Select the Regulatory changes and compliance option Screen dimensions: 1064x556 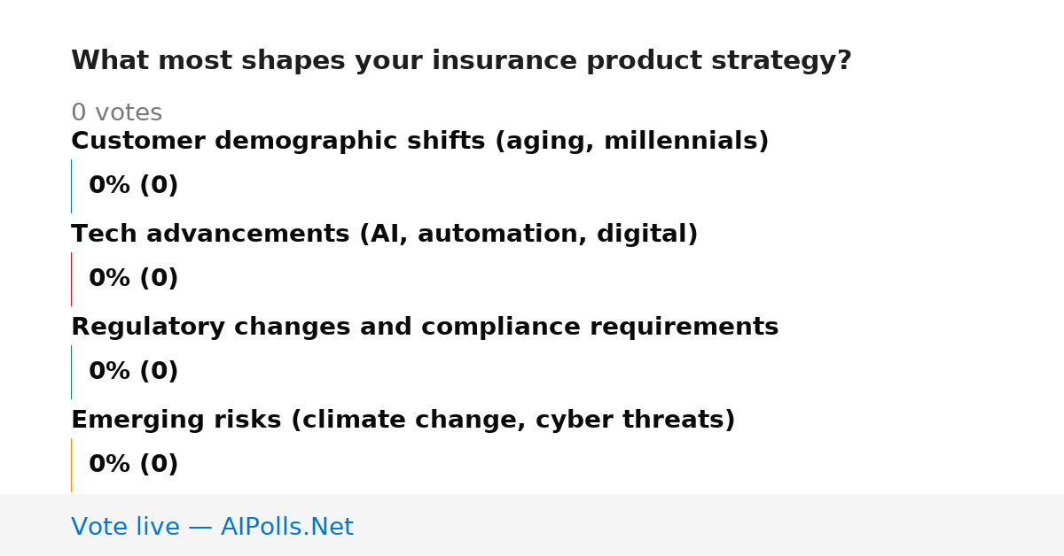(x=425, y=328)
